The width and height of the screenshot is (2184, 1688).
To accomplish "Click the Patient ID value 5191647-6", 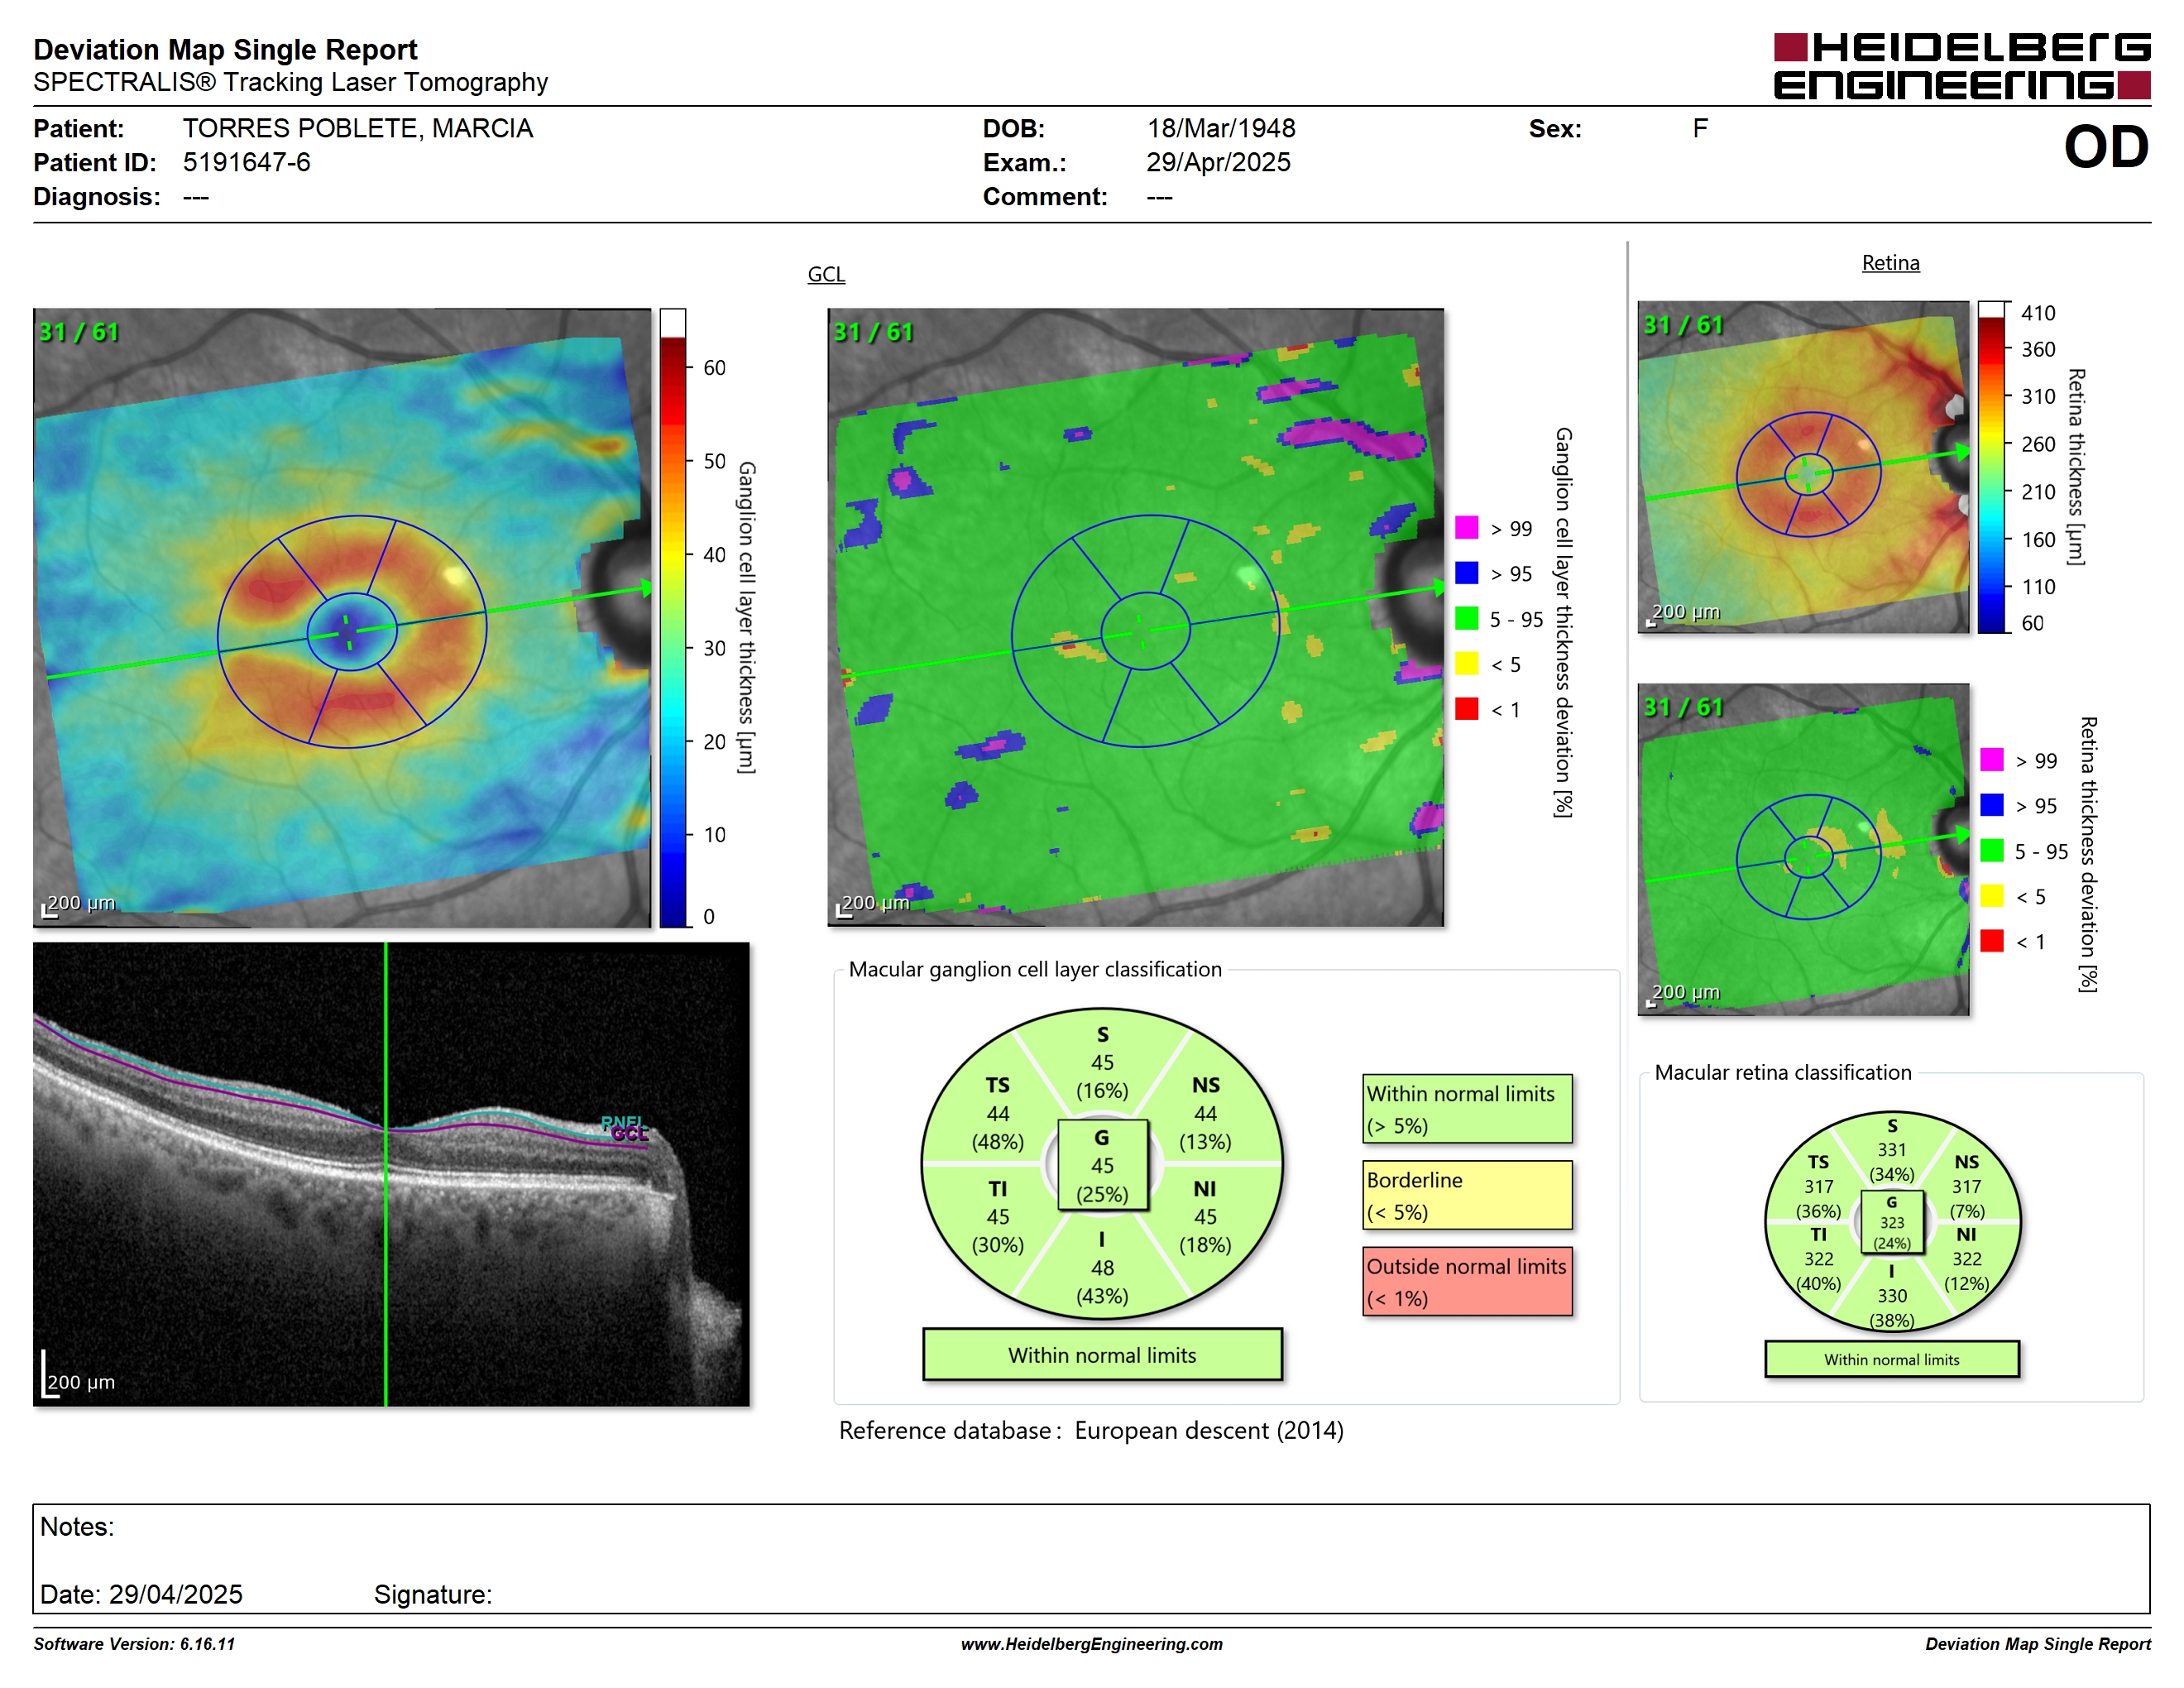I will click(246, 162).
